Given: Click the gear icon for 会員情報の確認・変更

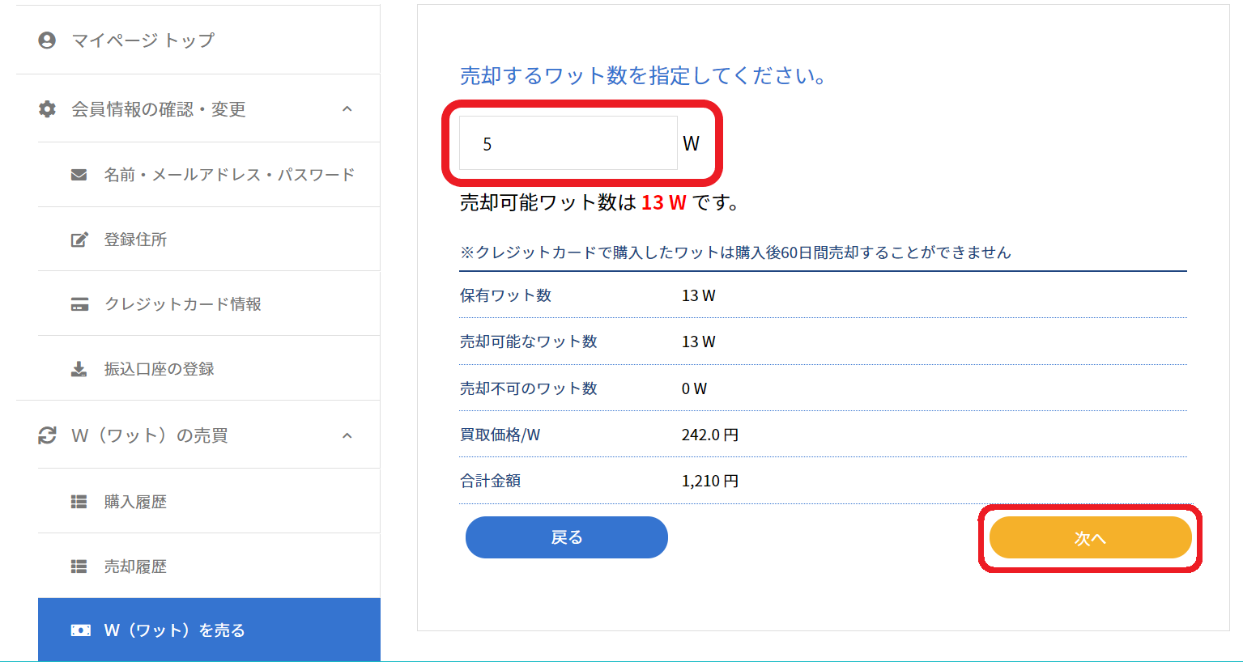Looking at the screenshot, I should pyautogui.click(x=47, y=109).
